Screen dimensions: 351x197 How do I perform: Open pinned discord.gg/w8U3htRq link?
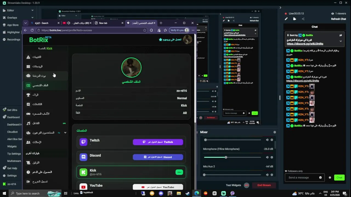(x=305, y=44)
